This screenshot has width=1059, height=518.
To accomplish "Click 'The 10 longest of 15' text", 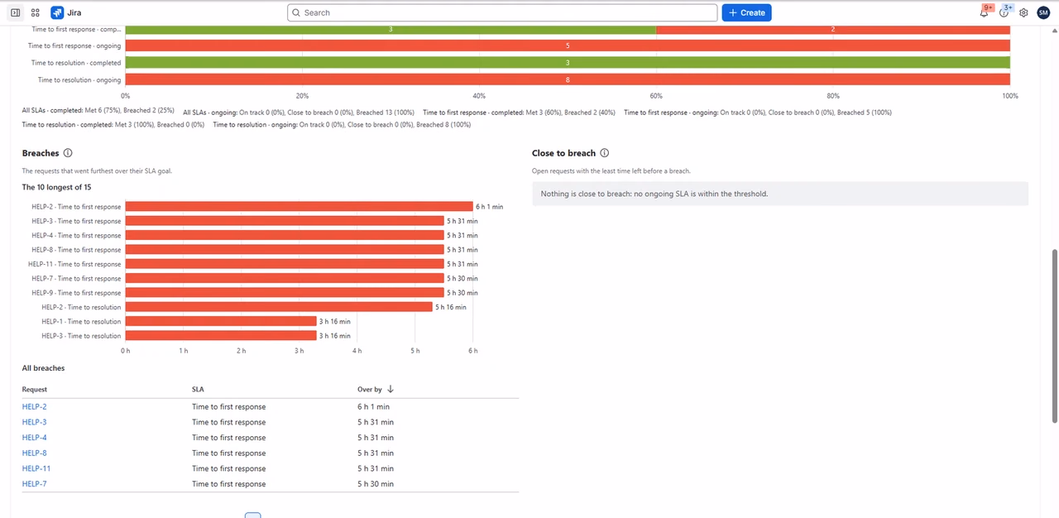I will 56,188.
